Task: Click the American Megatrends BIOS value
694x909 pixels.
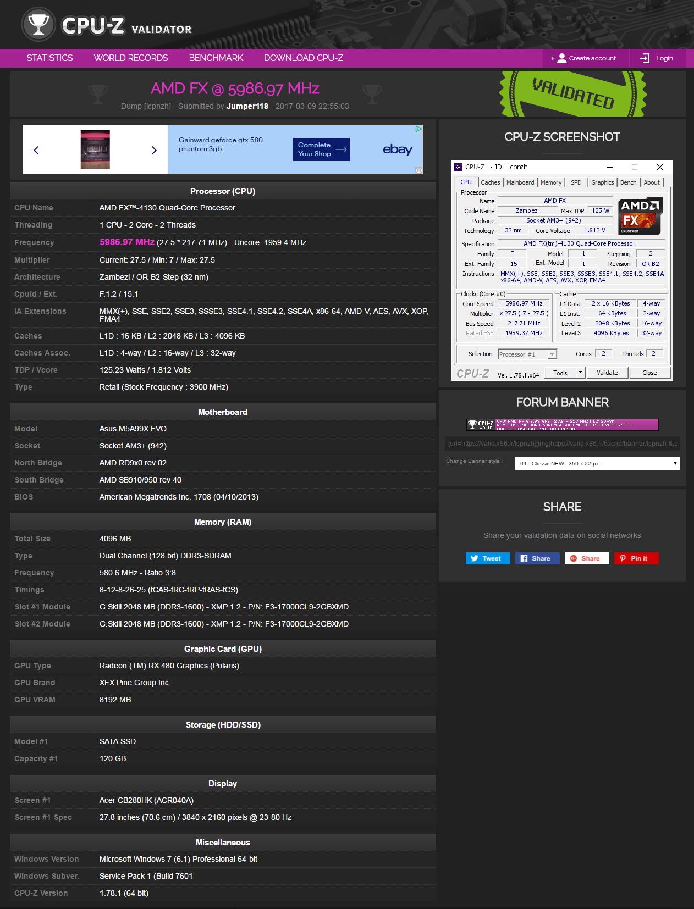Action: coord(179,497)
